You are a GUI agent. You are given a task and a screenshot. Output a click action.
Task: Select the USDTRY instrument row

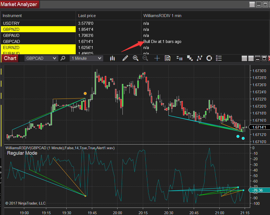(38, 23)
